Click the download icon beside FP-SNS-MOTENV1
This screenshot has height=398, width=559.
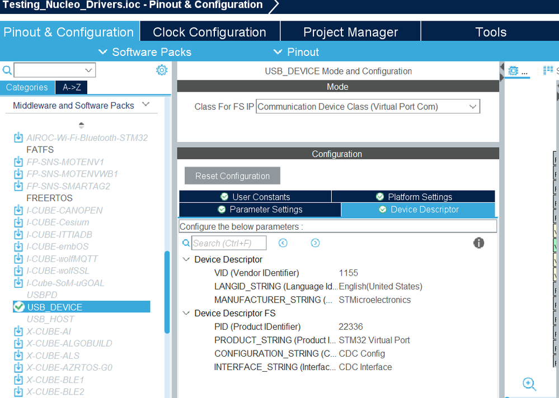click(18, 162)
